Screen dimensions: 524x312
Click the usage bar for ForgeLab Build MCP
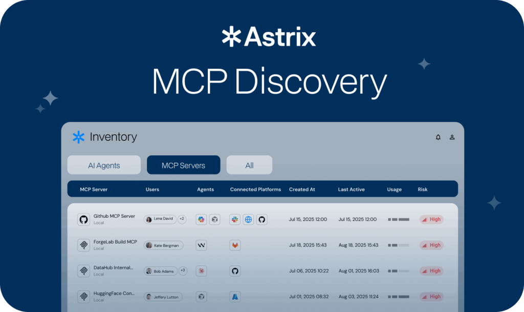point(399,245)
